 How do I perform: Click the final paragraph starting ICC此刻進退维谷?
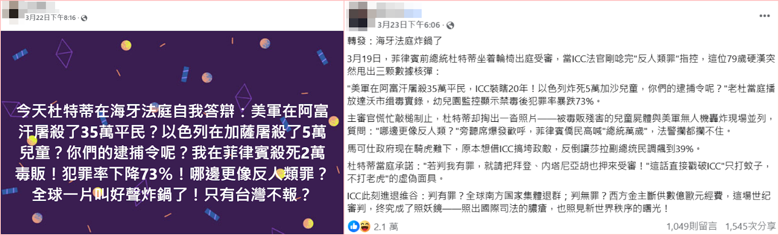click(x=559, y=202)
